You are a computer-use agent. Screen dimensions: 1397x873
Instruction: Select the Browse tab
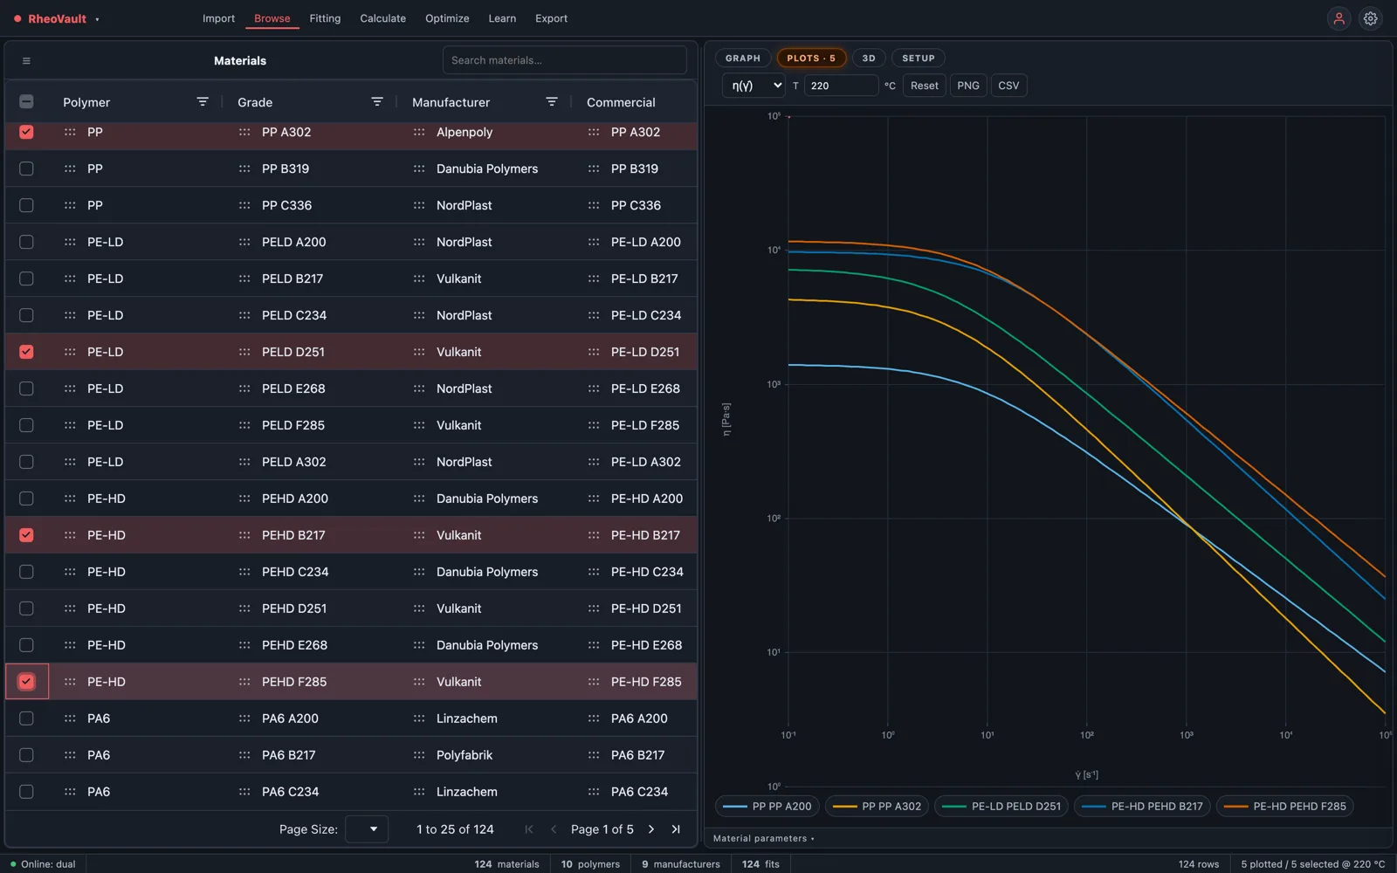[272, 18]
